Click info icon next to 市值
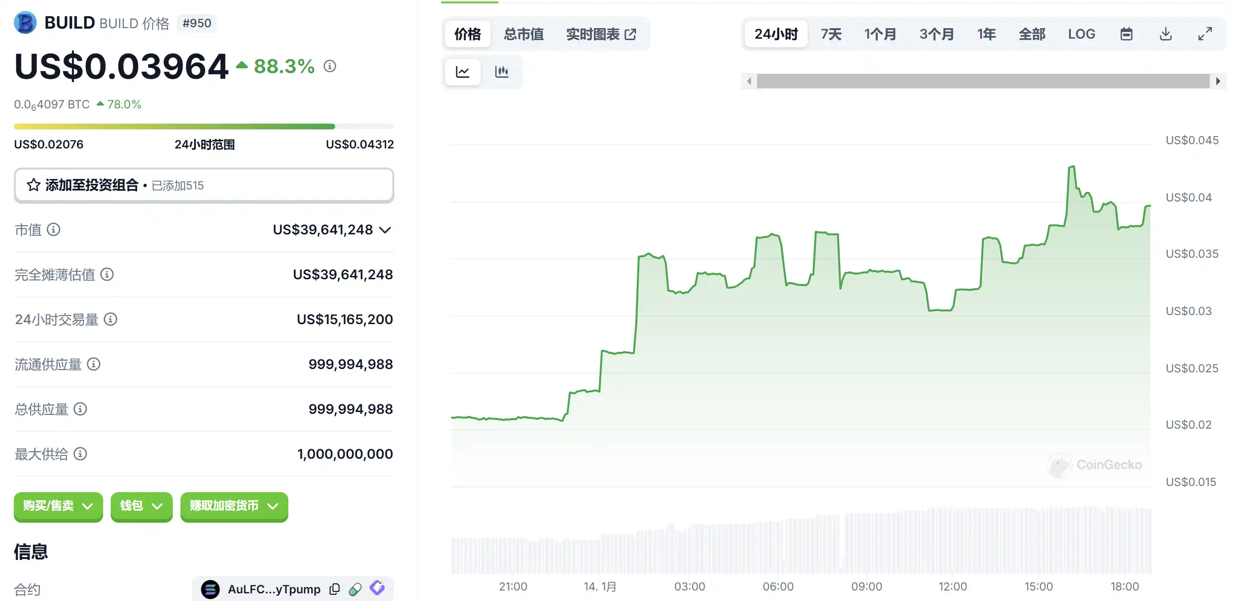The image size is (1235, 601). coord(53,230)
